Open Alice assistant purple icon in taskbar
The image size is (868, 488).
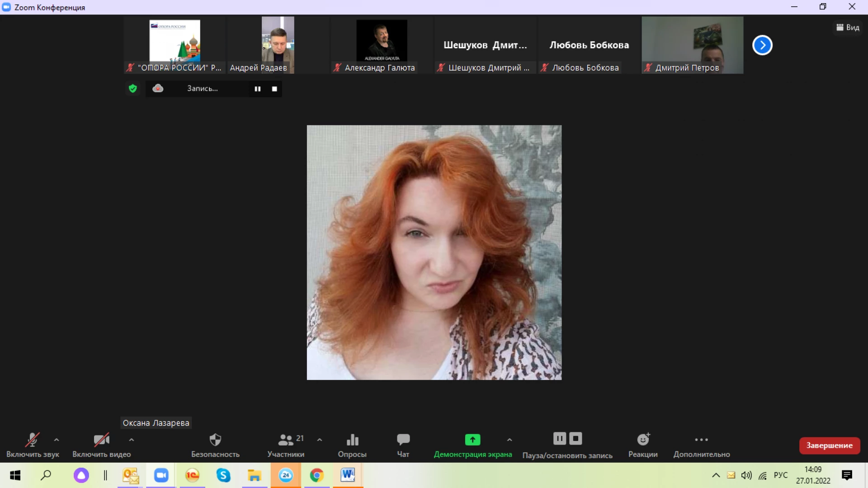(x=81, y=475)
